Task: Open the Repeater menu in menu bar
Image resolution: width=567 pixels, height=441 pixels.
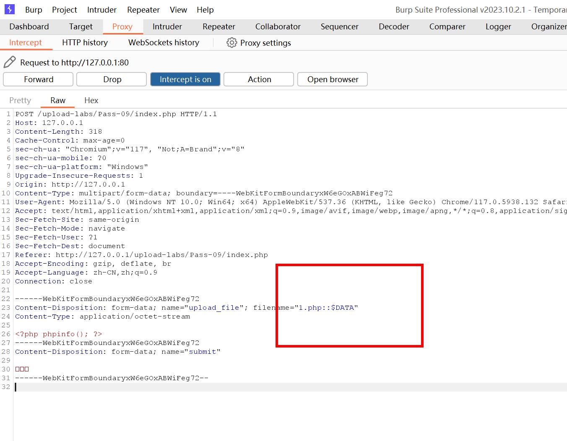Action: (x=143, y=10)
